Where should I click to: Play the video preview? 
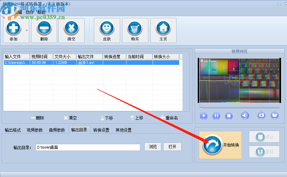203,116
